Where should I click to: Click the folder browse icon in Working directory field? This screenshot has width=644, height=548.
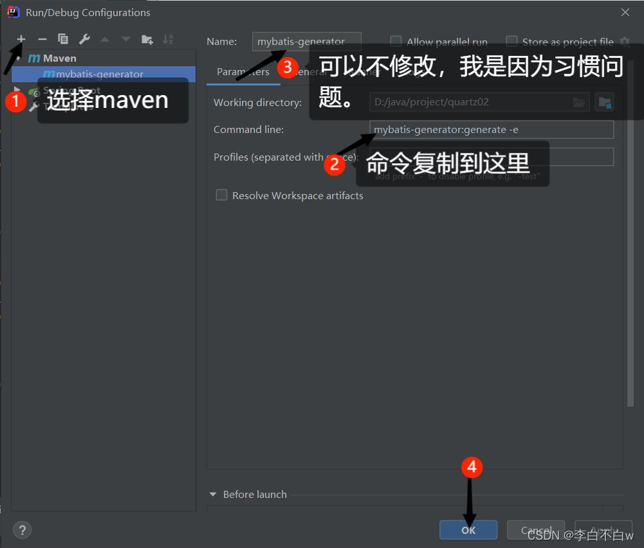(x=578, y=102)
